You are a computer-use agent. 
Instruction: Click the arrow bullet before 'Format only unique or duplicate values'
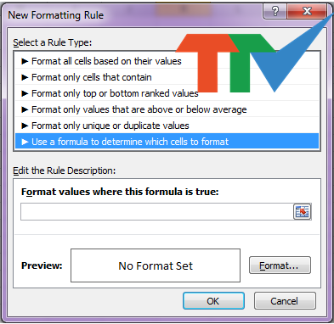click(25, 126)
